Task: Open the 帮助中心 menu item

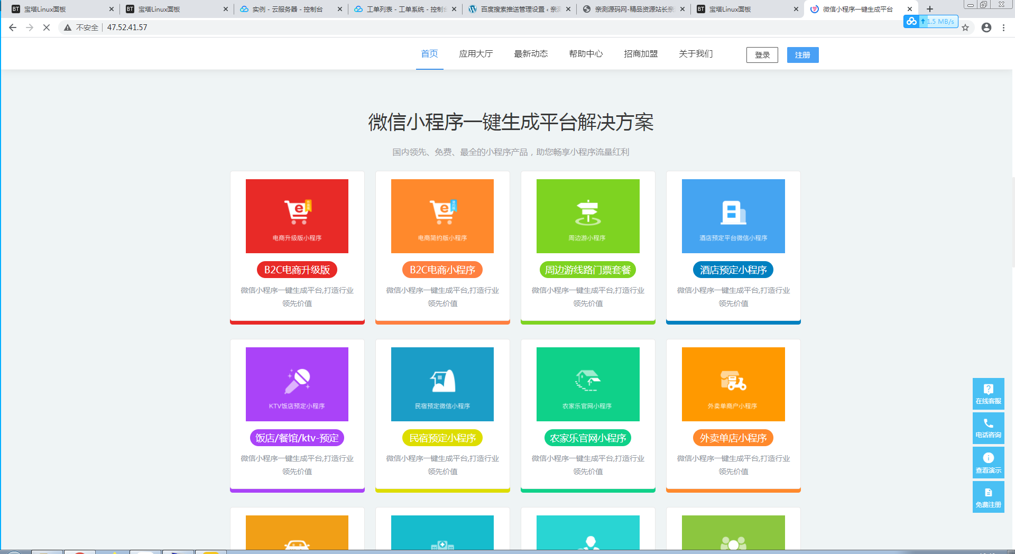Action: [x=586, y=54]
